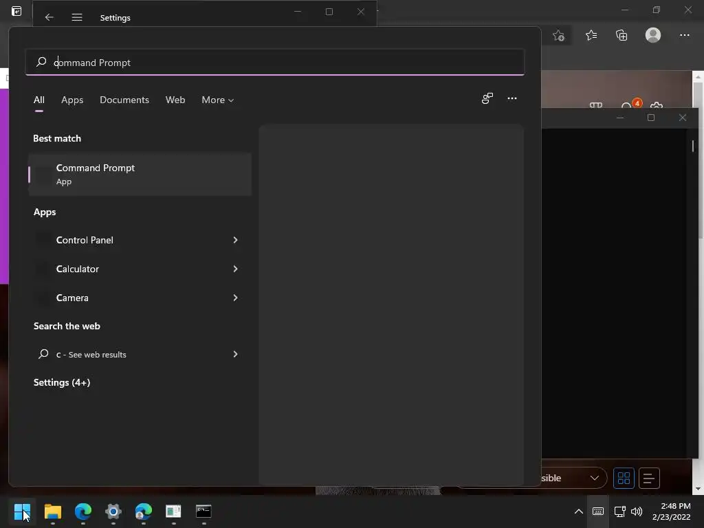Open search account options icon

(x=487, y=98)
